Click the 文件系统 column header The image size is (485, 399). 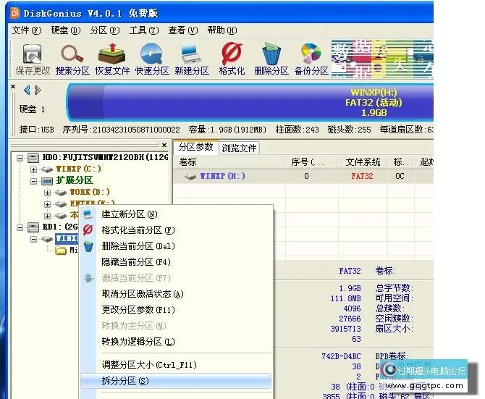pyautogui.click(x=363, y=162)
